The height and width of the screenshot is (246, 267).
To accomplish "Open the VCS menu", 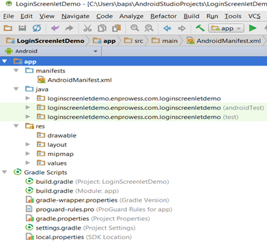I will (254, 16).
